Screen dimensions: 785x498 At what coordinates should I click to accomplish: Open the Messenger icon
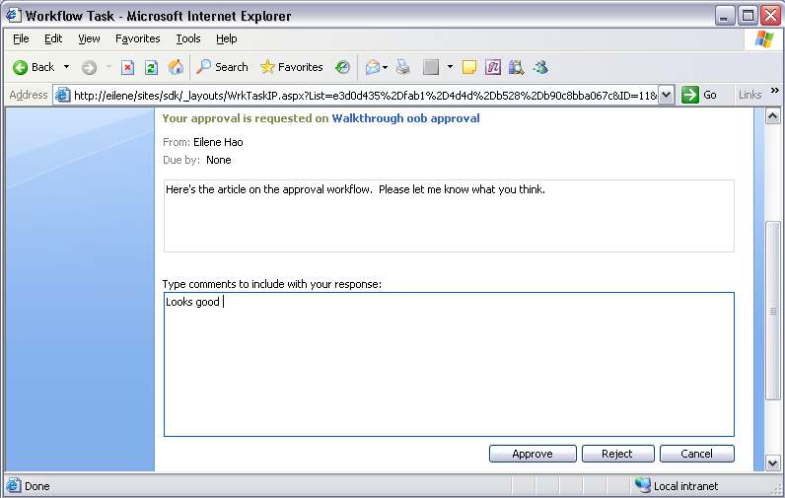540,67
